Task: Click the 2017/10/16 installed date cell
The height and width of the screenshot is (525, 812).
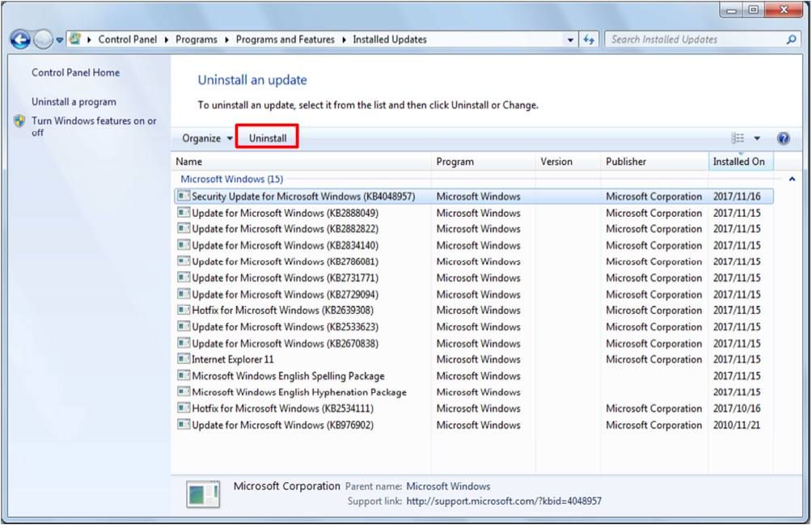Action: tap(737, 408)
